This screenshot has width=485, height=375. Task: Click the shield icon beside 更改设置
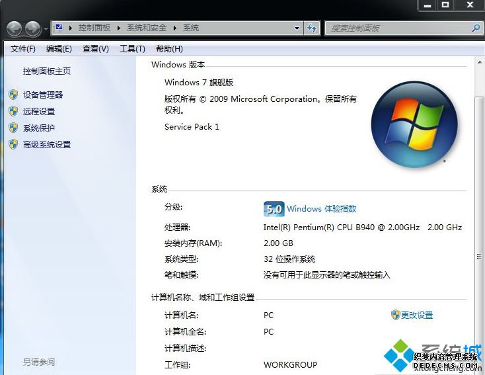click(395, 315)
